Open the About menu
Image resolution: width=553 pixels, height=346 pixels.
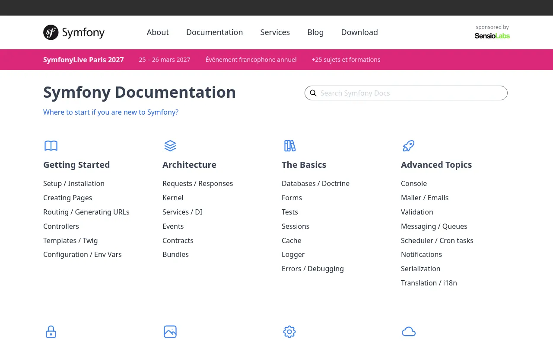coord(158,32)
